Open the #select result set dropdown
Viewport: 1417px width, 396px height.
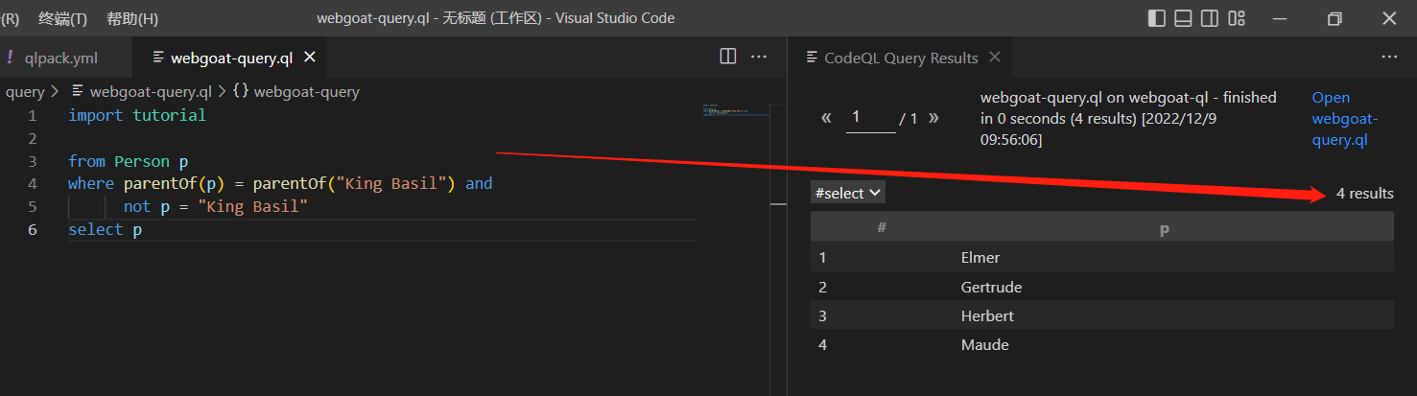coord(847,193)
